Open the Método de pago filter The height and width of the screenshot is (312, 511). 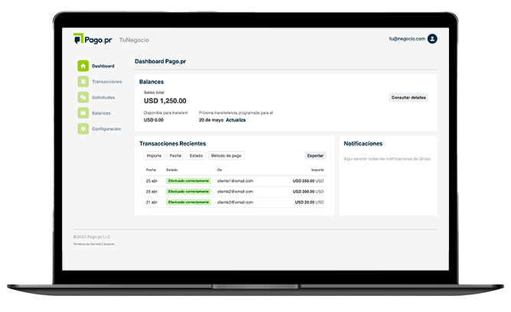[x=226, y=155]
